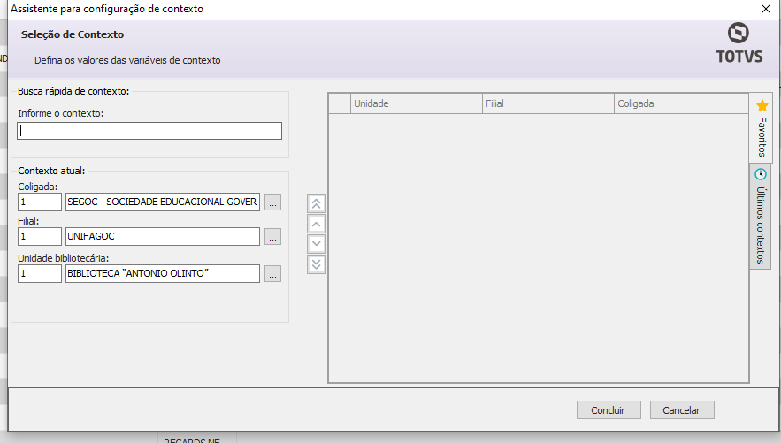Click the Unidade bibliotecária name field
The height and width of the screenshot is (443, 781).
pyautogui.click(x=162, y=274)
